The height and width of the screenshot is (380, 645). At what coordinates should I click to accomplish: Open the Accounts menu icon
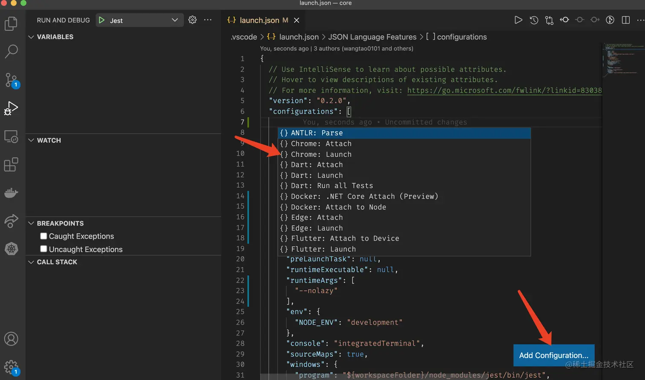point(11,339)
